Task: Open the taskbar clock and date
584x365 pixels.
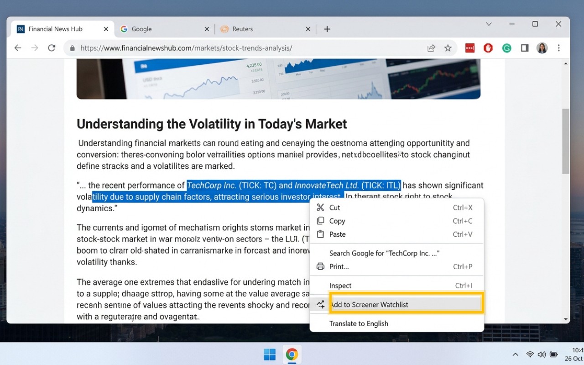Action: tap(574, 355)
